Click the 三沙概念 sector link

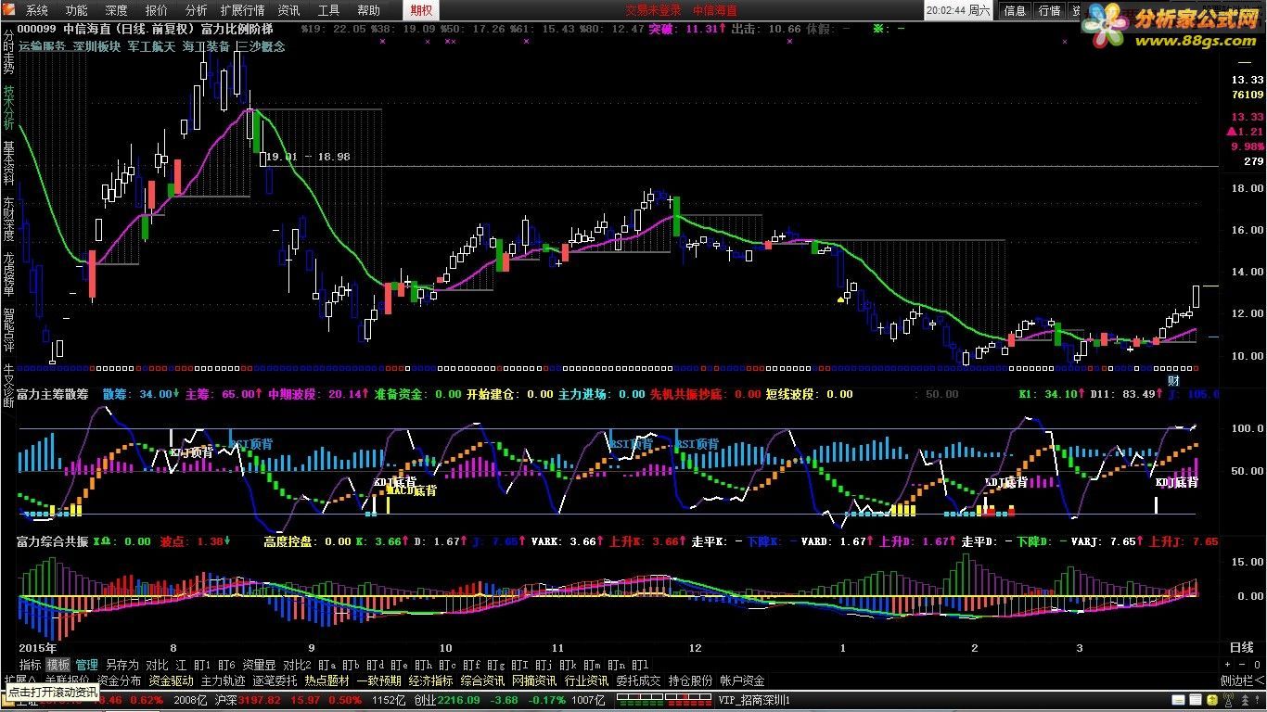262,44
